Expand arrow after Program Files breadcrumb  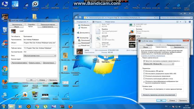click(119, 18)
